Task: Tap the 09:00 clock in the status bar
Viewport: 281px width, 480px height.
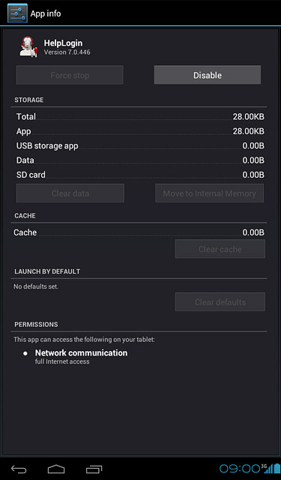Action: click(240, 468)
